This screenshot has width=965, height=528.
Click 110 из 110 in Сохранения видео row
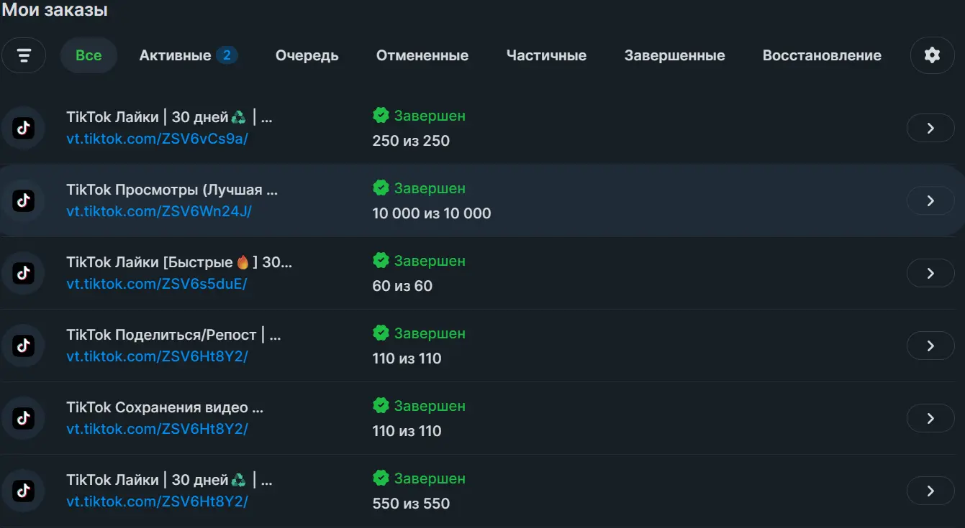[407, 431]
